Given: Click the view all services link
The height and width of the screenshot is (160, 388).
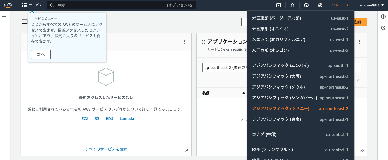Looking at the screenshot, I should pyautogui.click(x=106, y=149).
